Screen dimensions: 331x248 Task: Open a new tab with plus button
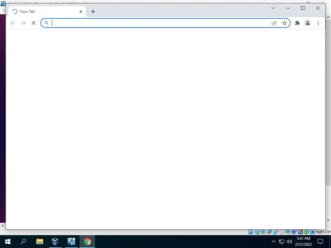point(93,12)
